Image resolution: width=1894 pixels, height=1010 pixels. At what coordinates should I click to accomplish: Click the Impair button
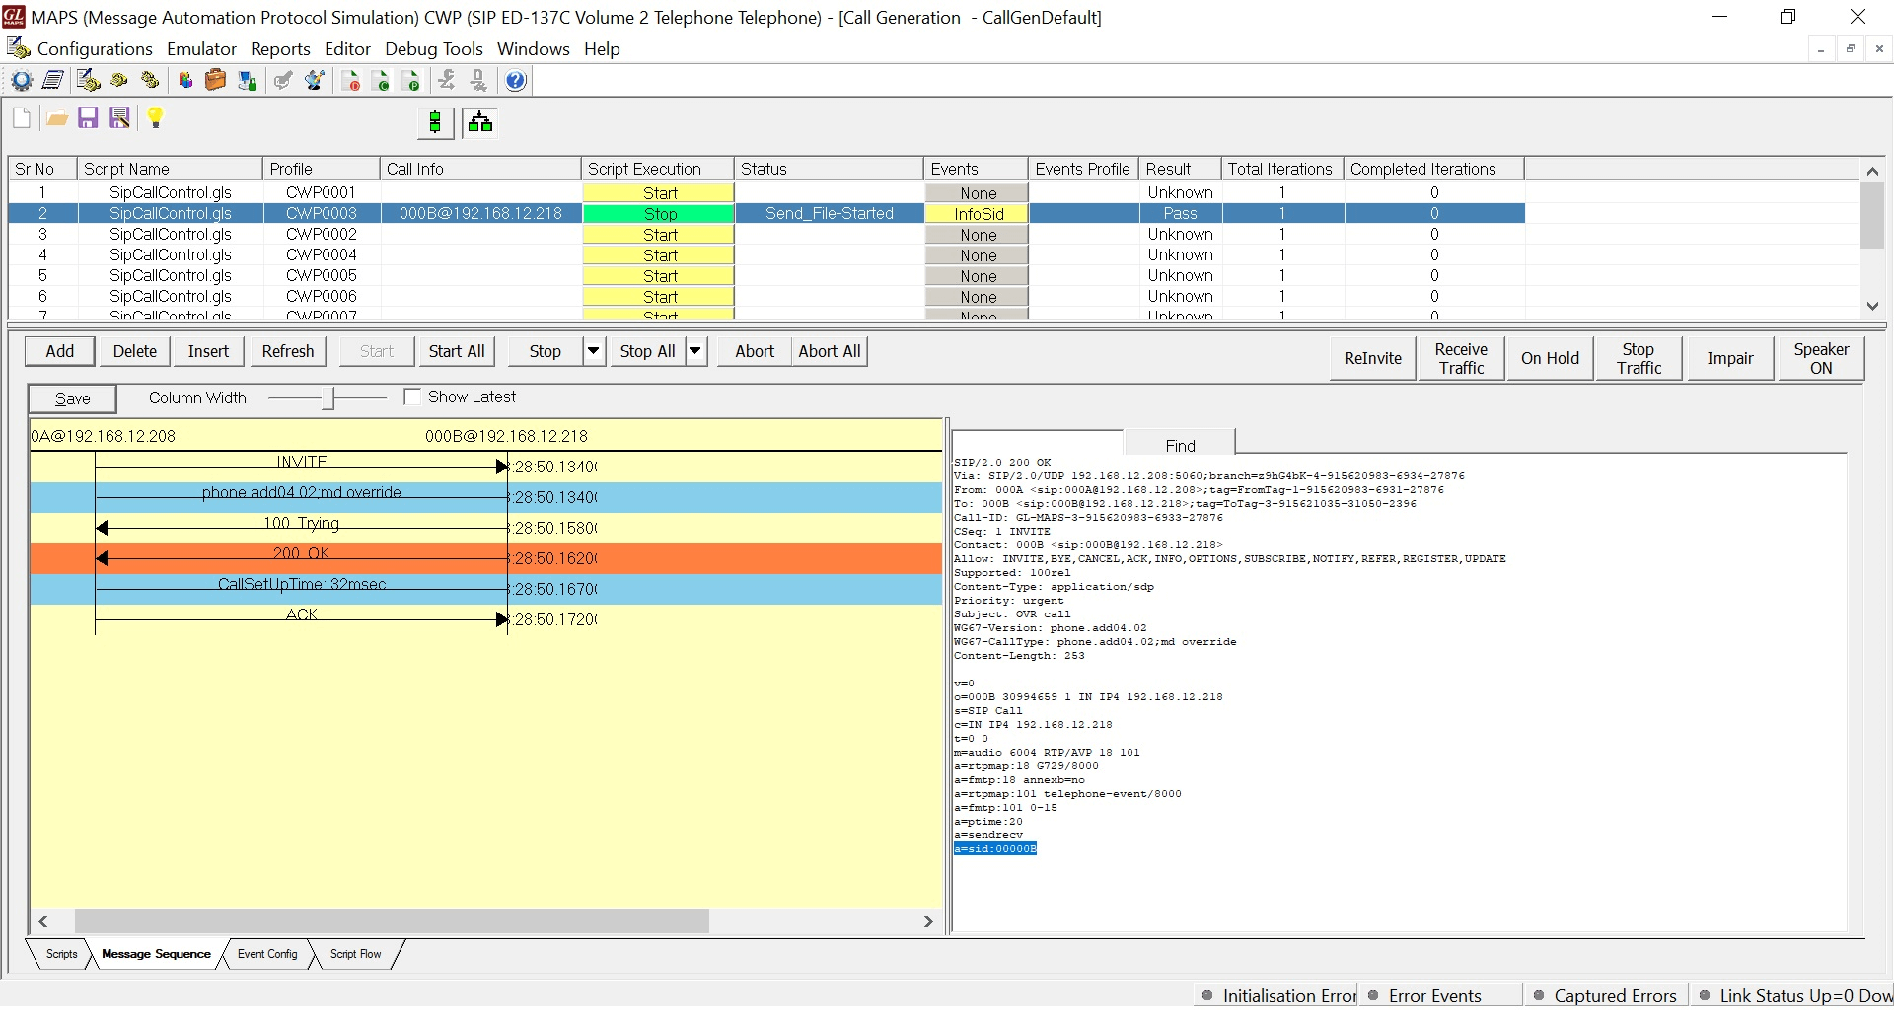tap(1730, 358)
